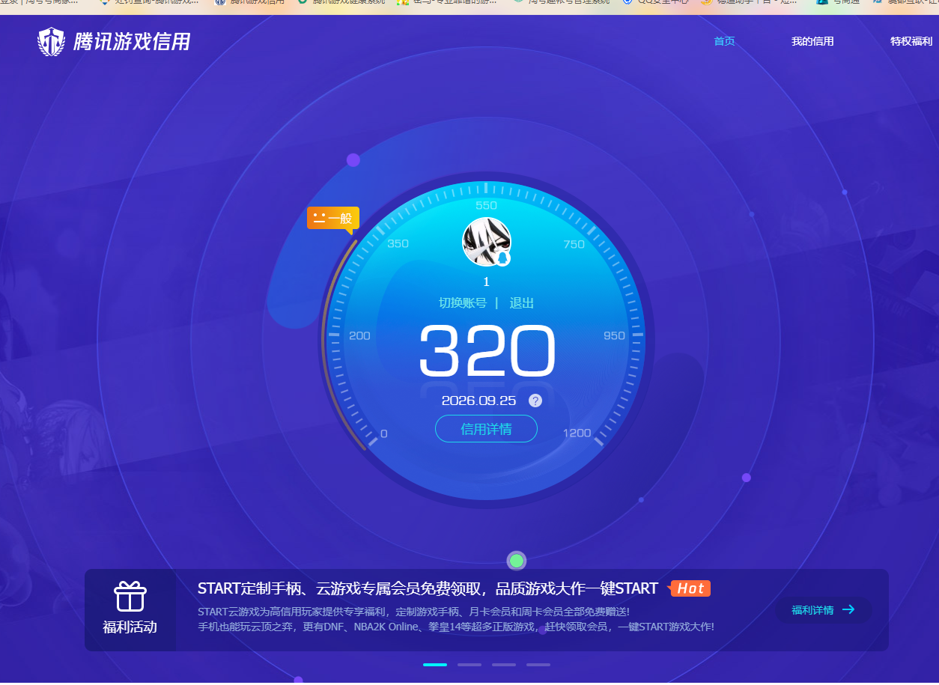
Task: Select 切换账号 to switch accounts
Action: tap(463, 303)
